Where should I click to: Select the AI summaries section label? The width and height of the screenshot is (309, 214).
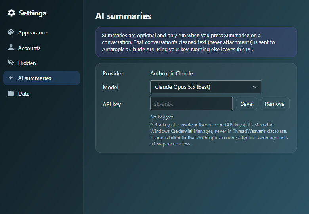34,78
